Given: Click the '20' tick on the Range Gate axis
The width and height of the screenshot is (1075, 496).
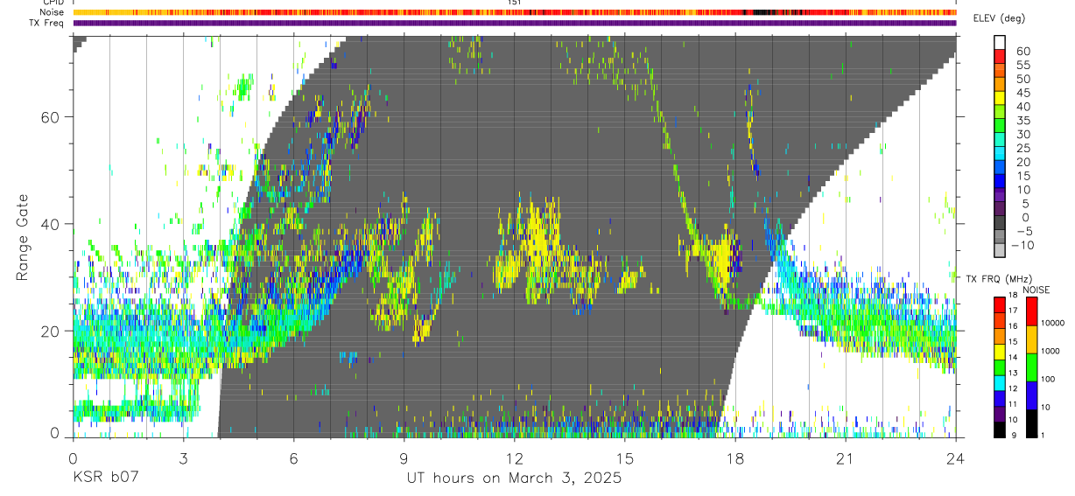Looking at the screenshot, I should tap(49, 331).
